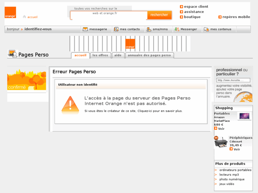The height and width of the screenshot is (193, 258).
Task: Click the arrow beside ordinateurs portables
Action: (x=215, y=170)
